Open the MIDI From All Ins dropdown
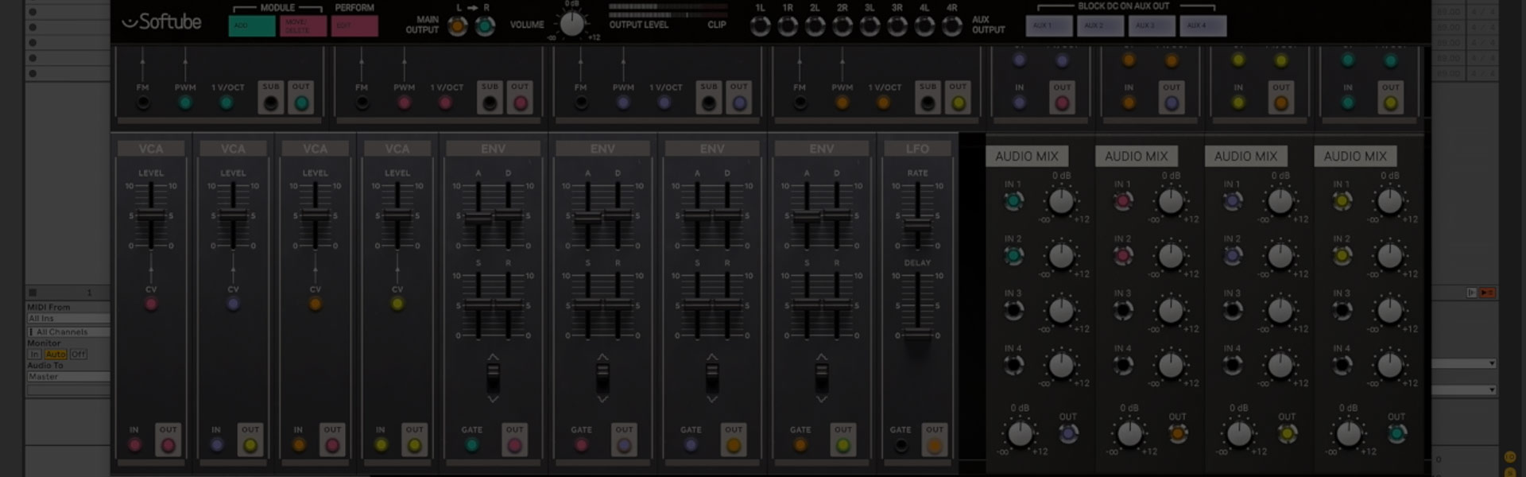The image size is (1526, 477). click(68, 319)
